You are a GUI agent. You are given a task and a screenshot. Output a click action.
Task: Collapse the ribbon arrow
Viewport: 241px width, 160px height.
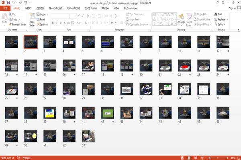tap(238, 30)
